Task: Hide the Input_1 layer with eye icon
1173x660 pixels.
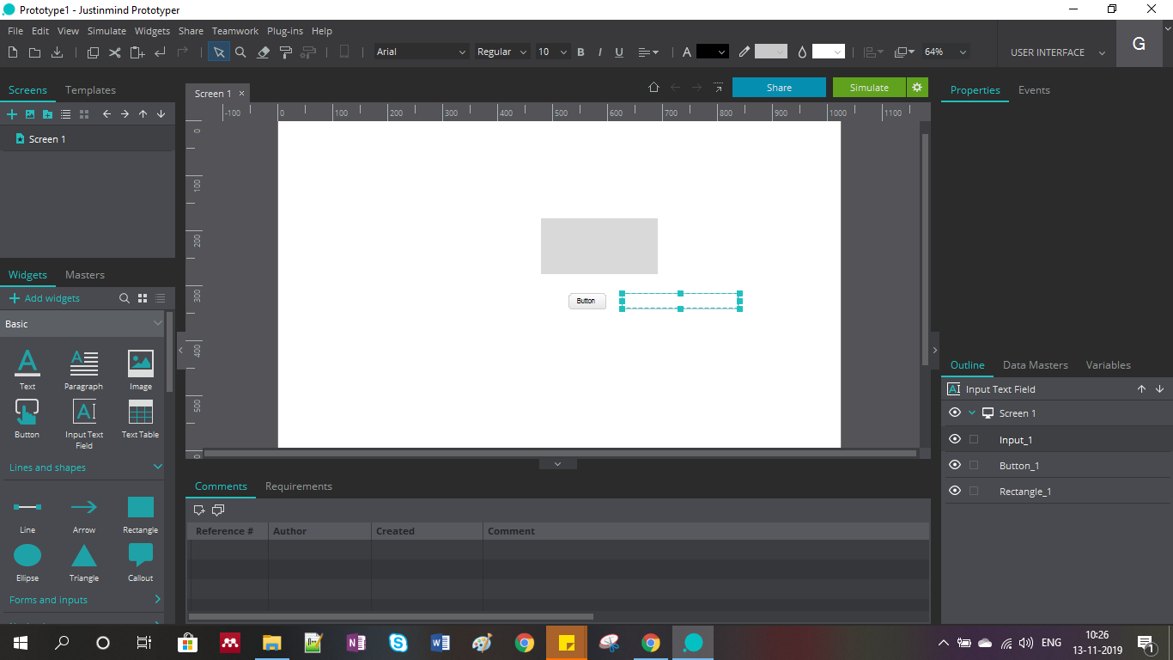Action: (x=954, y=439)
